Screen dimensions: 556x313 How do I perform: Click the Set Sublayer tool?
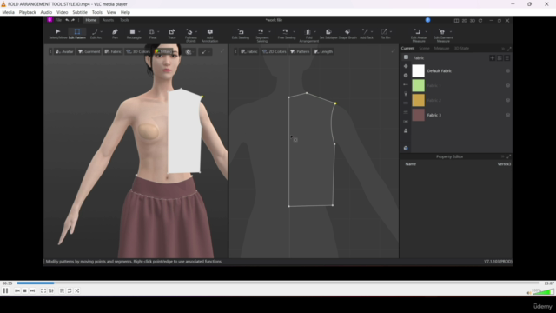point(328,34)
